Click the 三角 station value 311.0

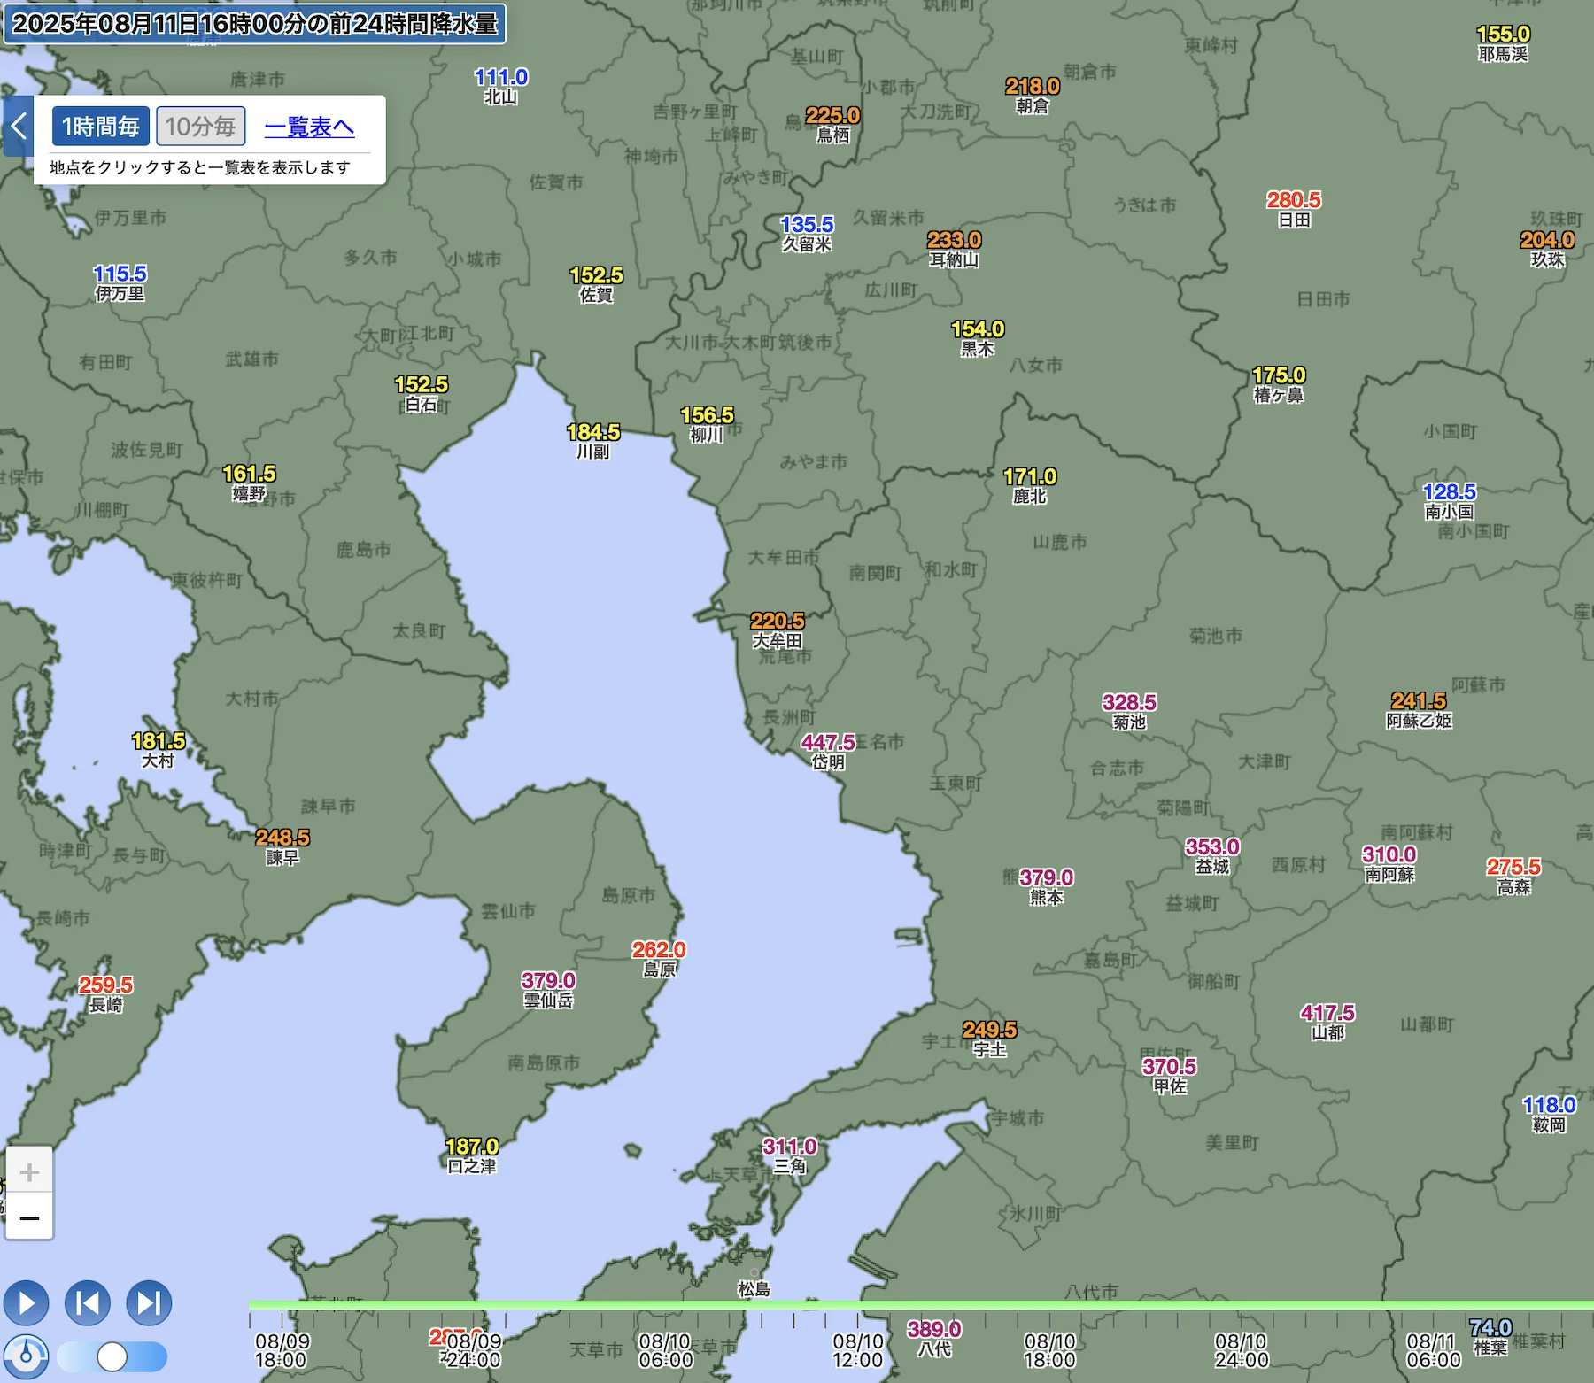click(x=789, y=1147)
